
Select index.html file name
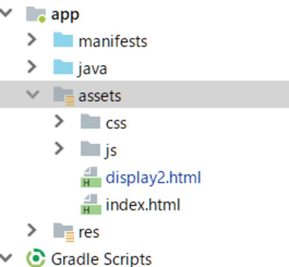pyautogui.click(x=143, y=205)
